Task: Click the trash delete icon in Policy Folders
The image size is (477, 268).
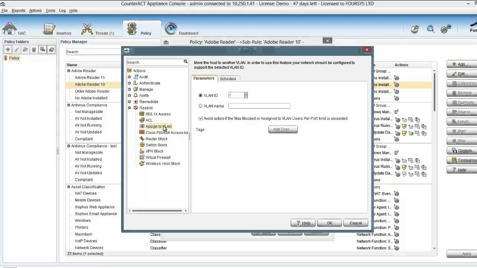Action: tap(34, 50)
